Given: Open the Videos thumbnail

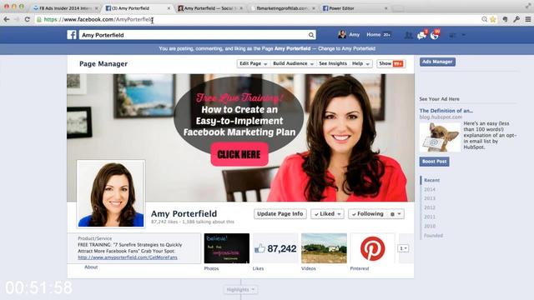Looking at the screenshot, I should tap(324, 248).
